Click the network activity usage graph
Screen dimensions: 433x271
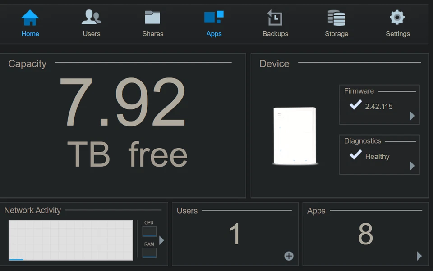(70, 240)
